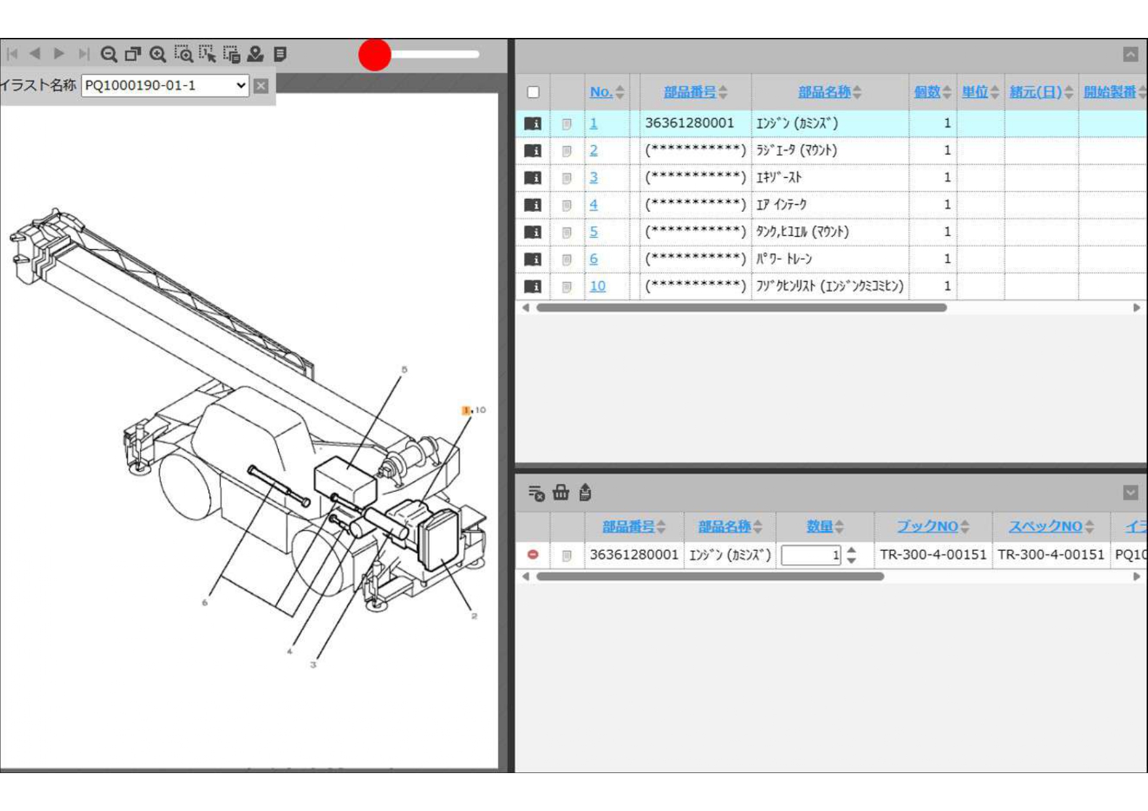Click the clear list icon in cart toolbar
Viewport: 1148px width, 811px height.
tap(536, 492)
